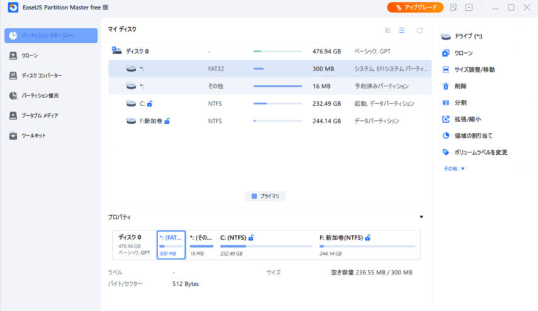
Task: Click the 512 Bytes value
Action: click(x=186, y=284)
